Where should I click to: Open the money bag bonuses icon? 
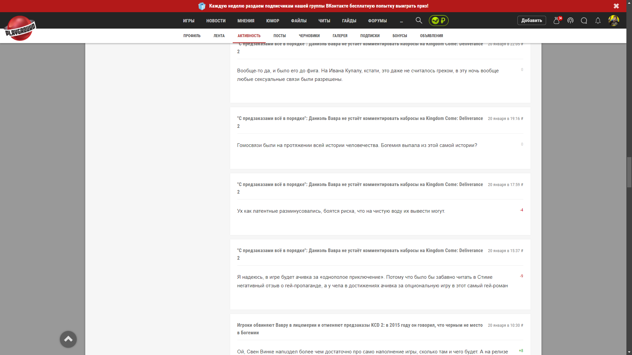(x=557, y=20)
